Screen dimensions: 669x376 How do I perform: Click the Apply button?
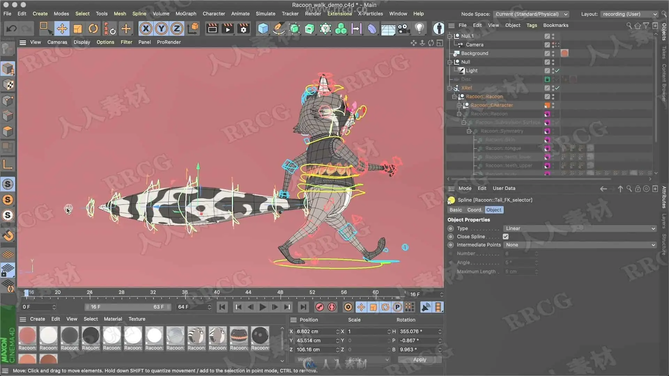pos(420,360)
